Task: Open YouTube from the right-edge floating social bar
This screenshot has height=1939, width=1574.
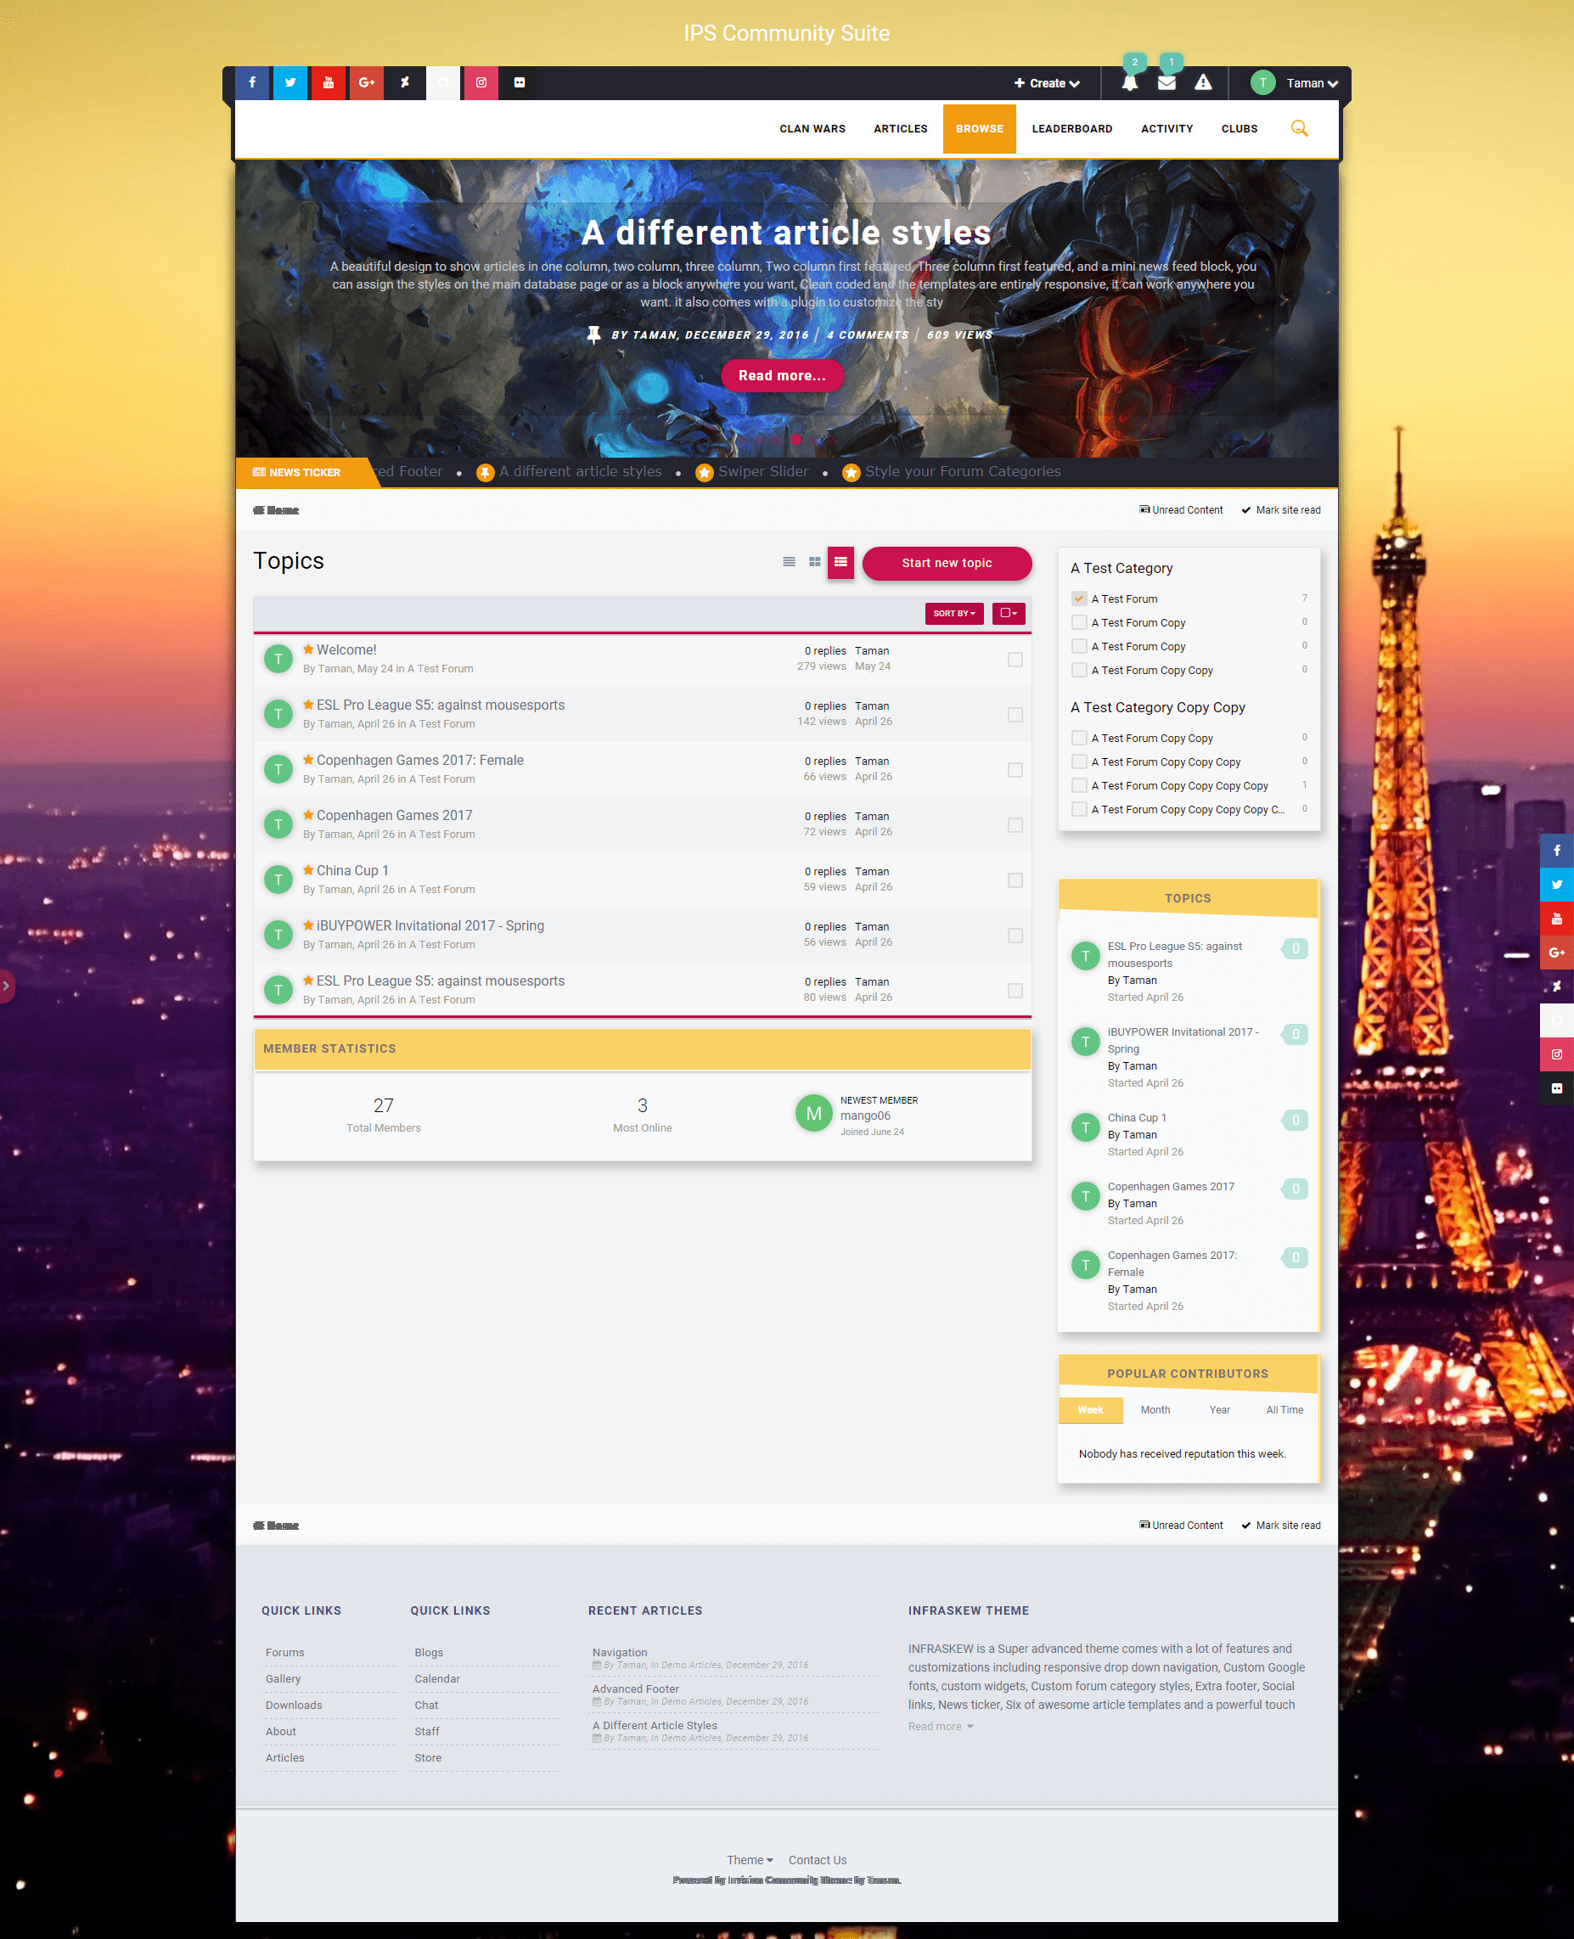Action: pos(1557,919)
